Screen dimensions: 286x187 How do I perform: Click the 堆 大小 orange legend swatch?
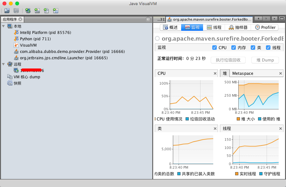pyautogui.click(x=238, y=119)
